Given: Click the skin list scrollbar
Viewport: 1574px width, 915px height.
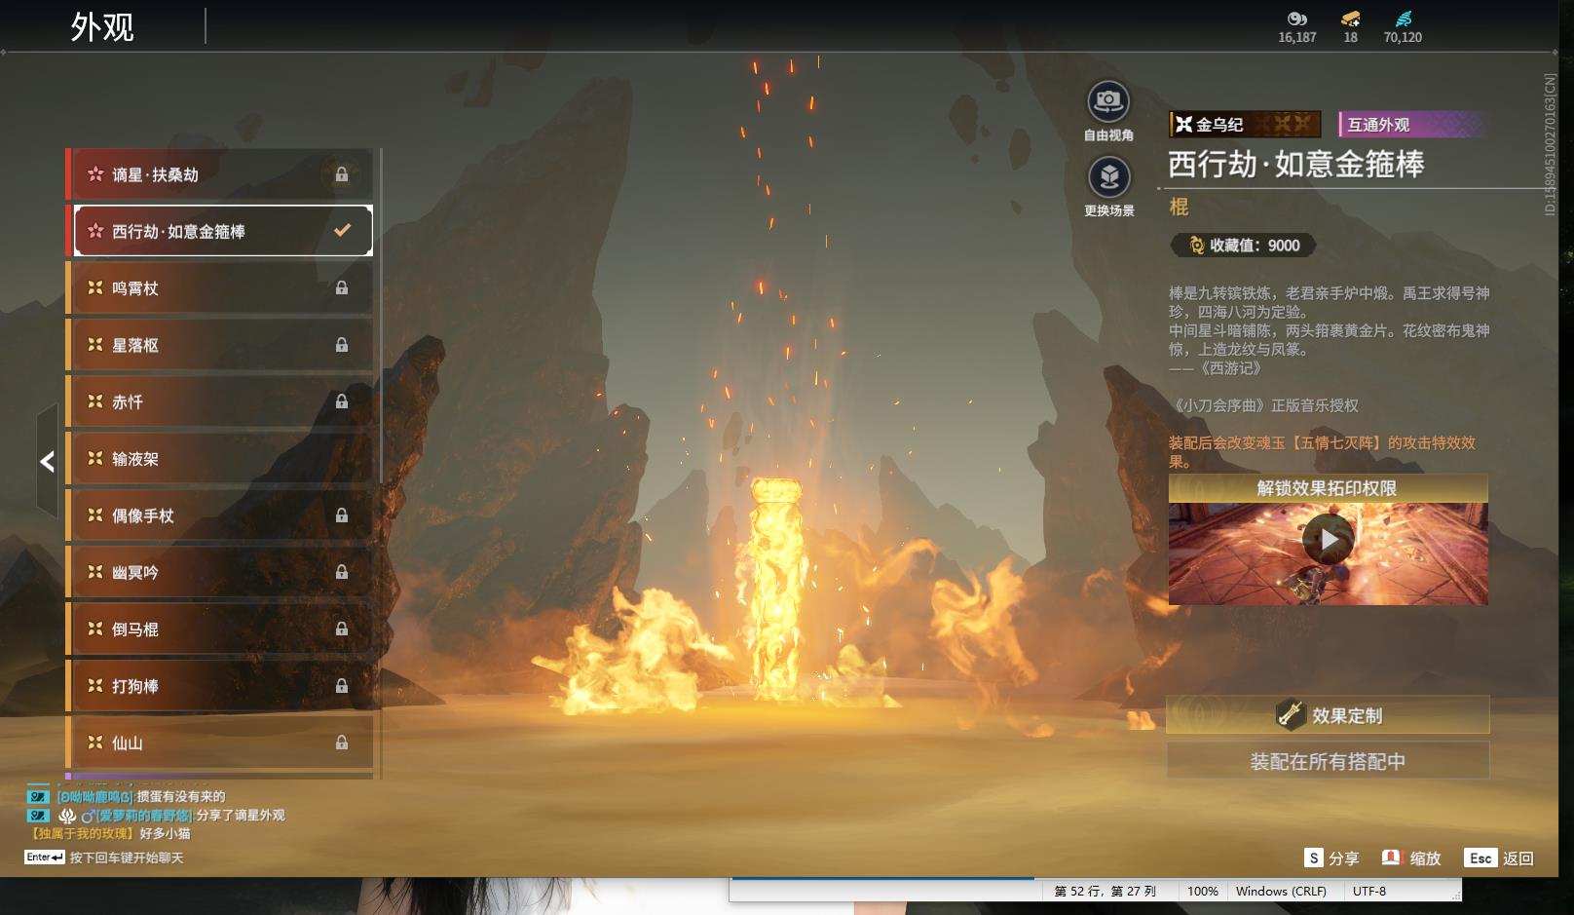Looking at the screenshot, I should 380,317.
